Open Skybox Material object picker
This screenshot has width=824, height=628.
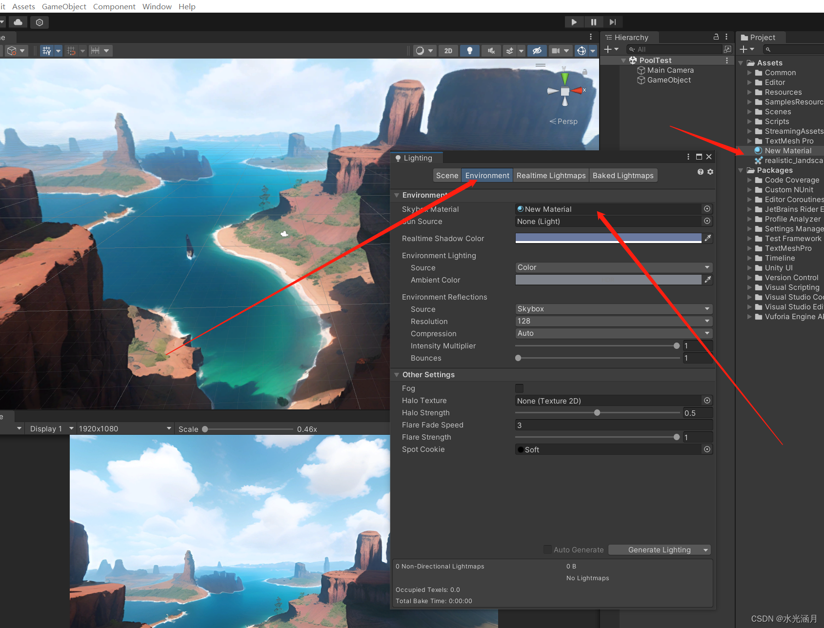pos(707,209)
